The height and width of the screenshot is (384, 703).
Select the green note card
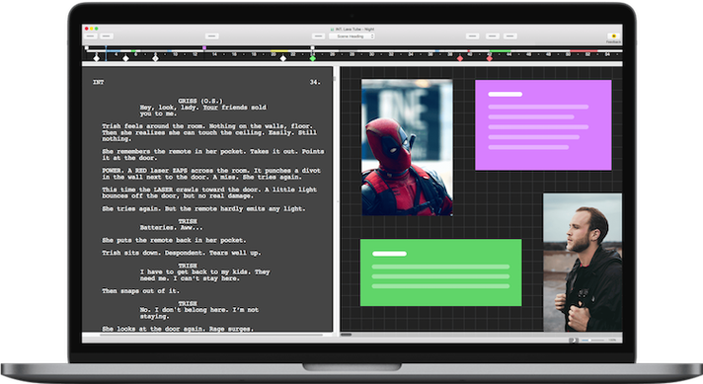(440, 272)
